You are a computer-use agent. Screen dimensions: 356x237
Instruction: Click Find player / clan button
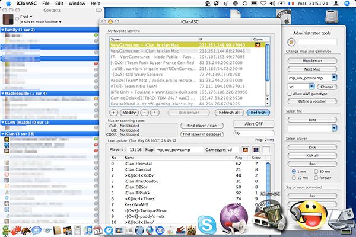click(202, 126)
